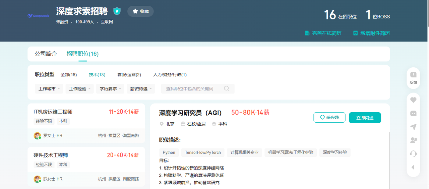Click the deepseek company logo
The width and height of the screenshot is (429, 189).
click(38, 16)
